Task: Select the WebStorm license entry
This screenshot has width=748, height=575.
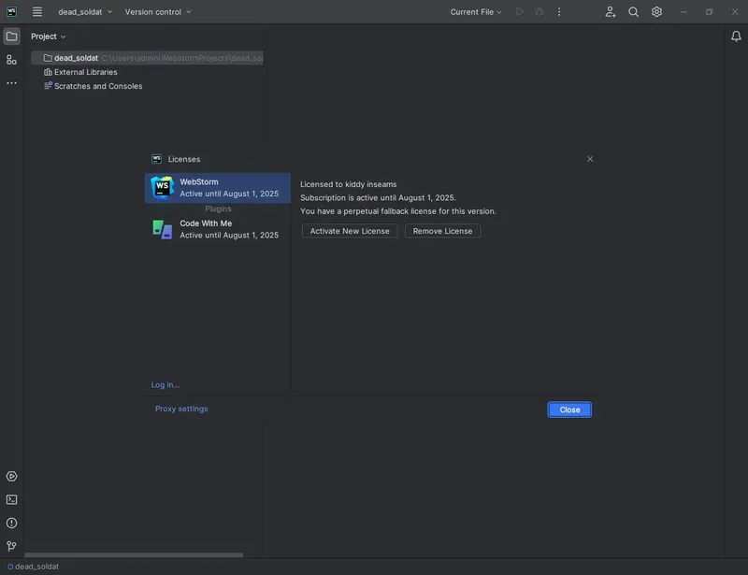Action: (x=218, y=188)
